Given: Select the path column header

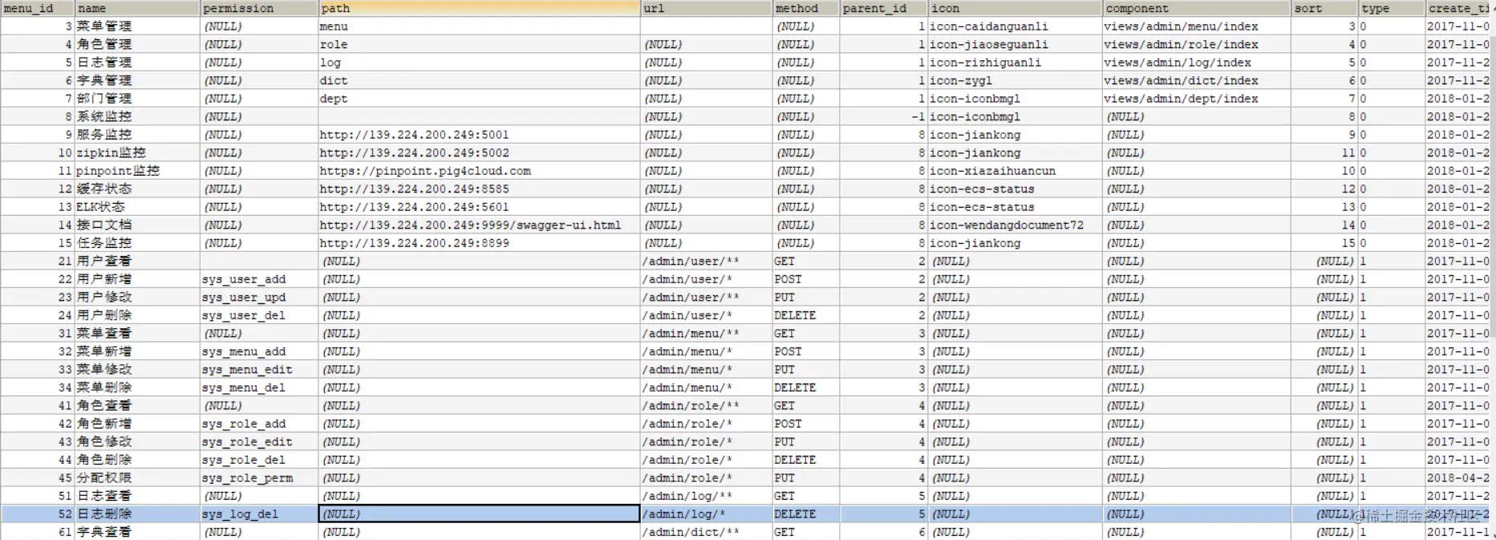Looking at the screenshot, I should point(479,8).
